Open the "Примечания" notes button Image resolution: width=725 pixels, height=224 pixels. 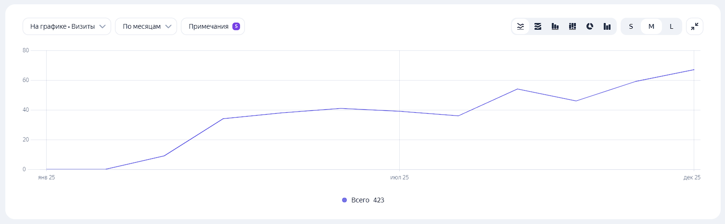click(208, 26)
